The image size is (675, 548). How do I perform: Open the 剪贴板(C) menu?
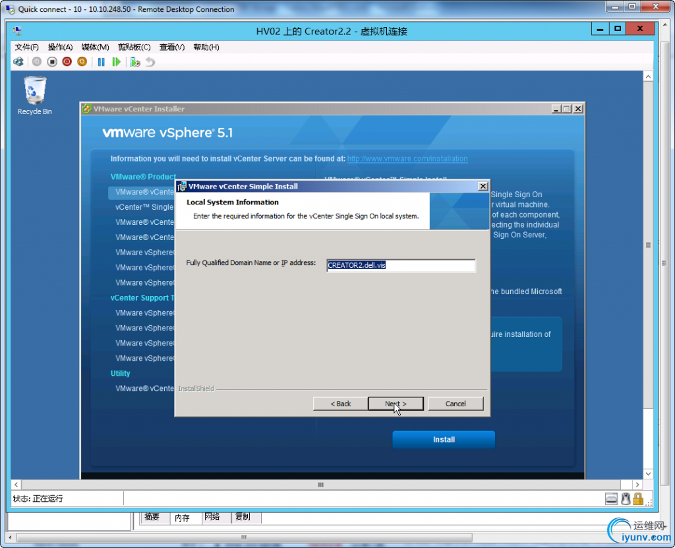[x=134, y=47]
